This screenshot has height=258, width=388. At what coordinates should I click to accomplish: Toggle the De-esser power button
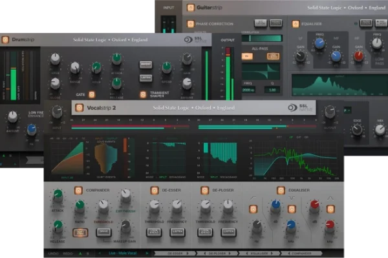click(154, 190)
